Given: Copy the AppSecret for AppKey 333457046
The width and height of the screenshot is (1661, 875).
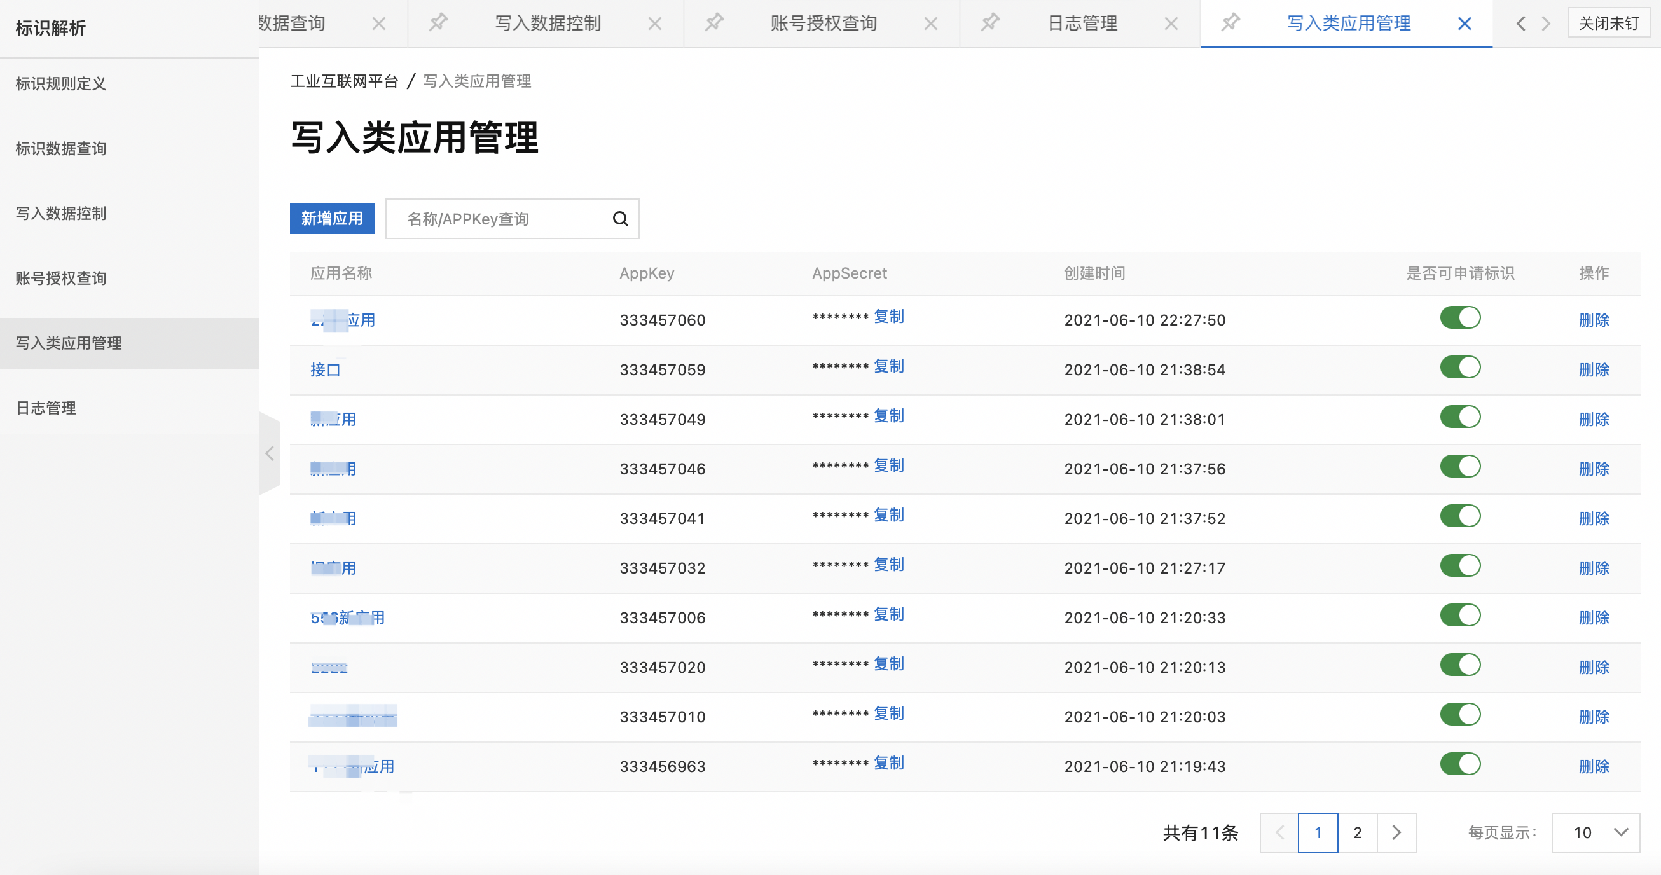Looking at the screenshot, I should click(889, 465).
